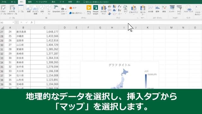Screen dimensions: 202x114
Task: Click the Name Box showing A3
Action: [x=6, y=22]
